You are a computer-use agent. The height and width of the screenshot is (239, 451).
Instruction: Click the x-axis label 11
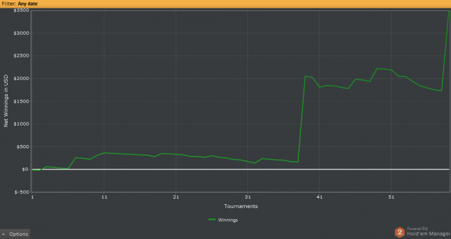coord(104,197)
